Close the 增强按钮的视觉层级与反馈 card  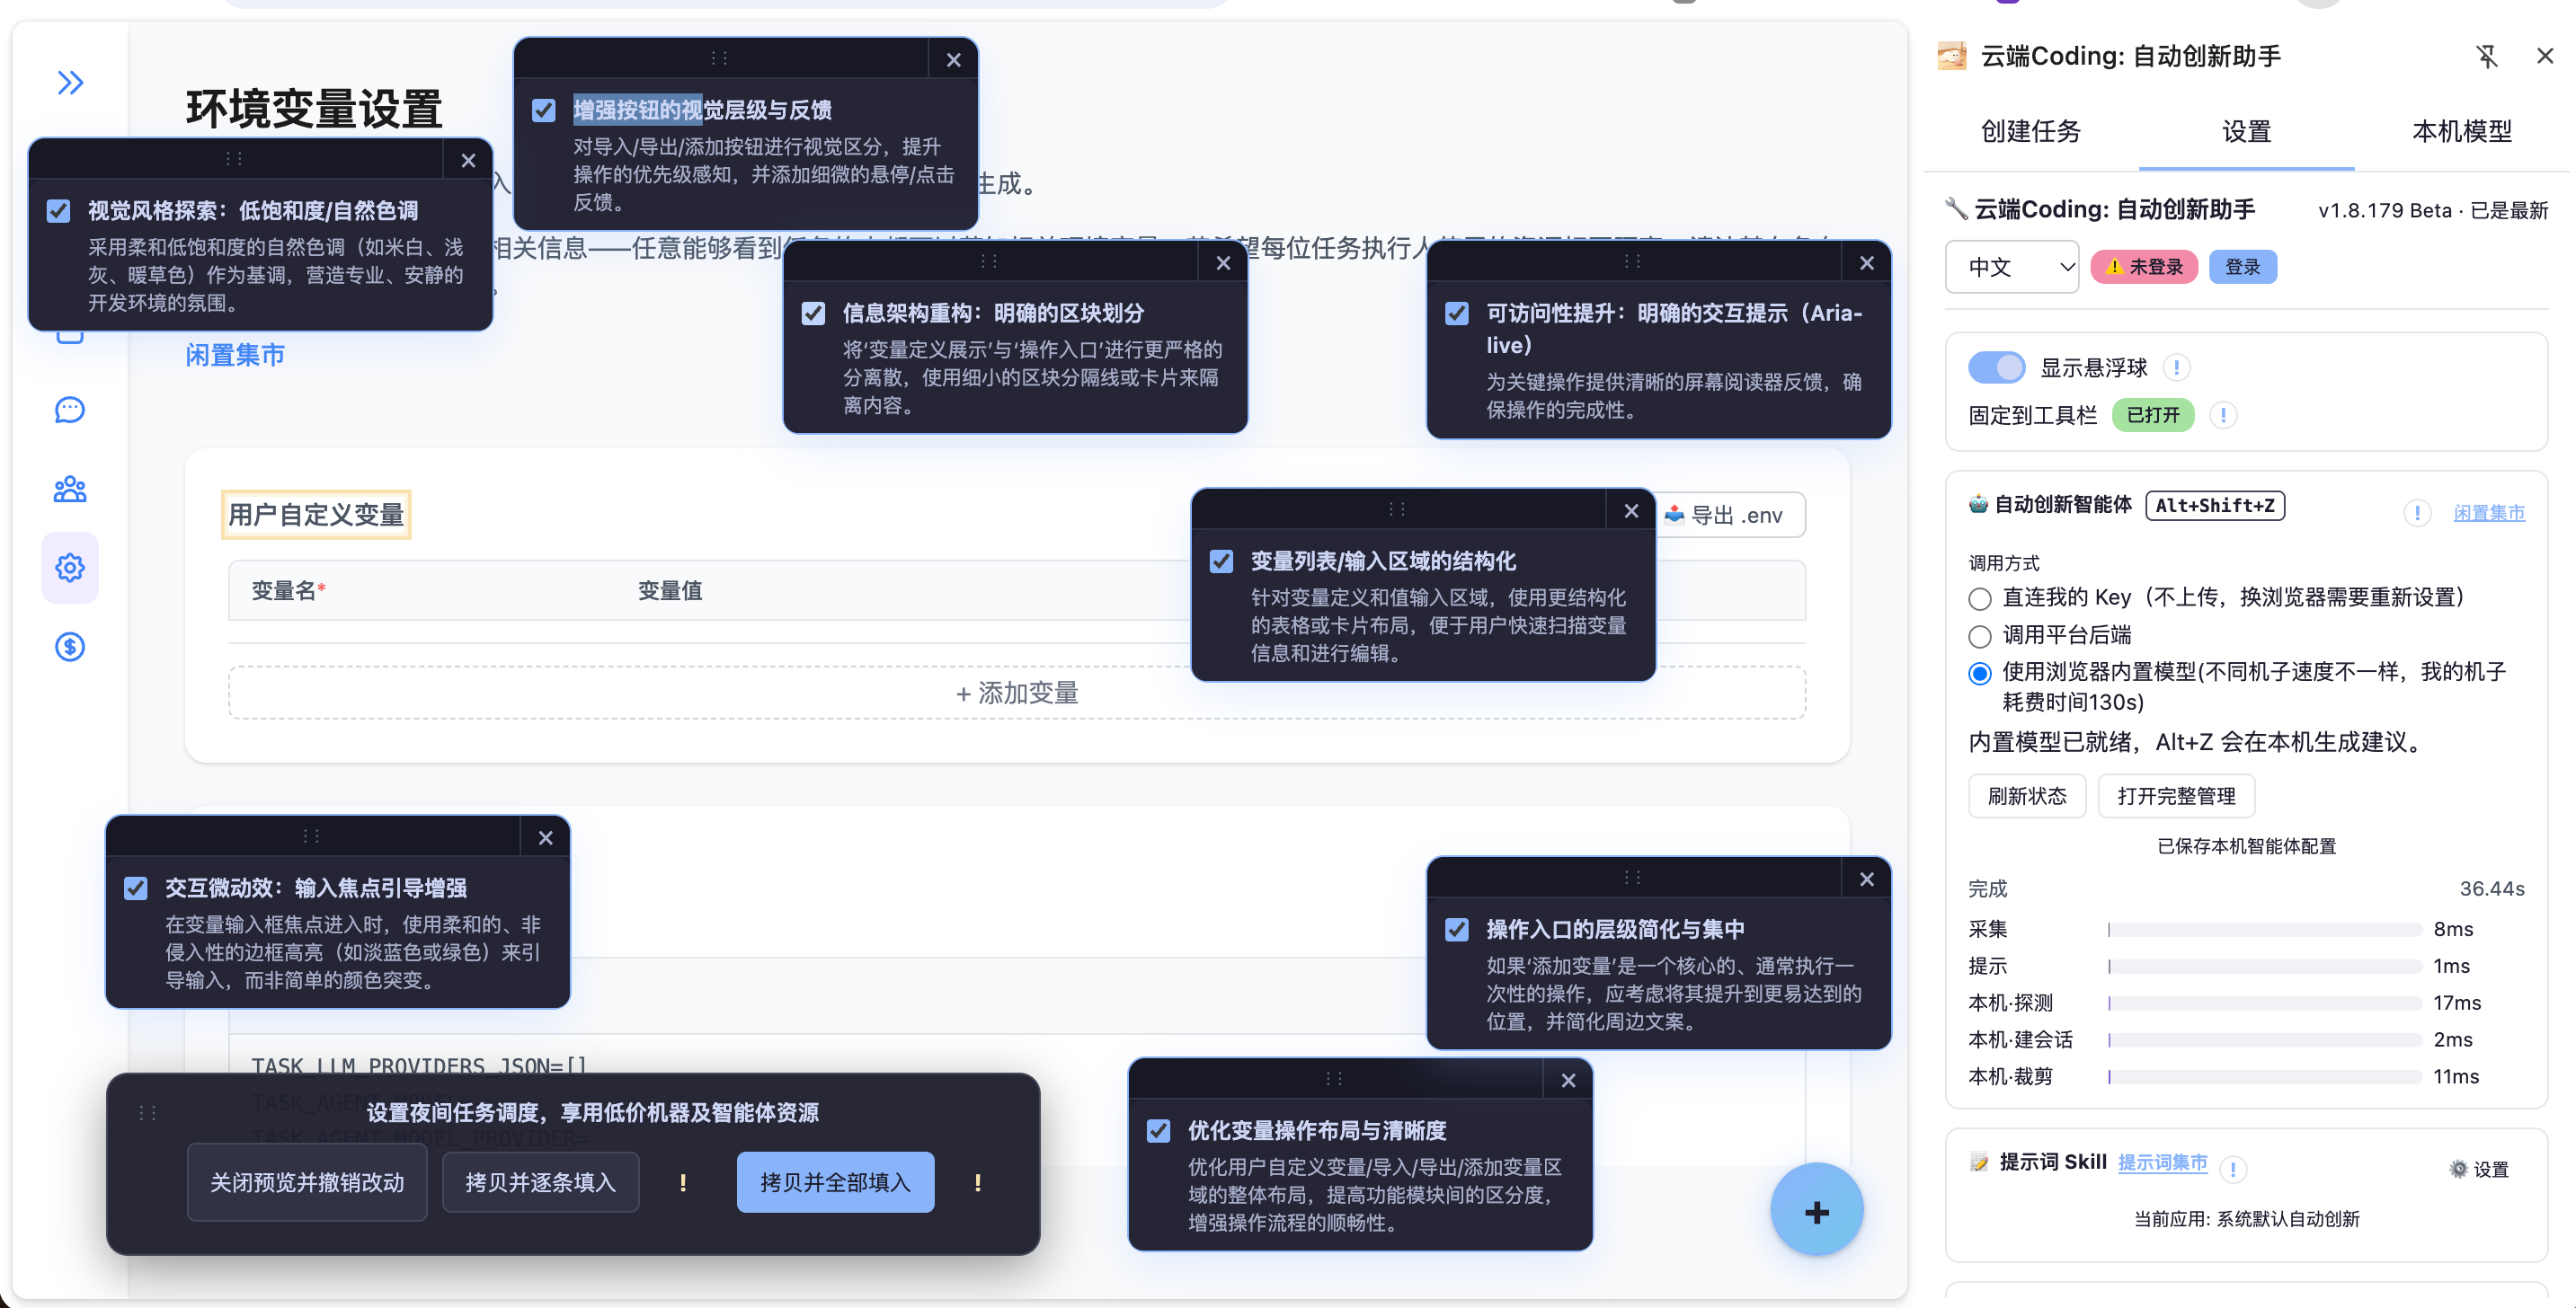point(953,60)
